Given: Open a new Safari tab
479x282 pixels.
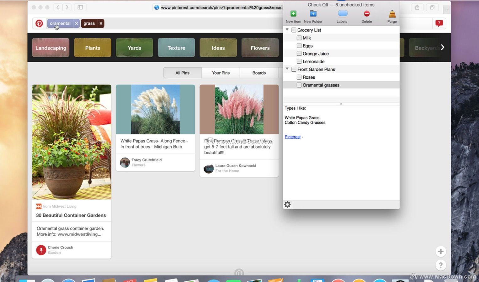Looking at the screenshot, I should point(447,10).
